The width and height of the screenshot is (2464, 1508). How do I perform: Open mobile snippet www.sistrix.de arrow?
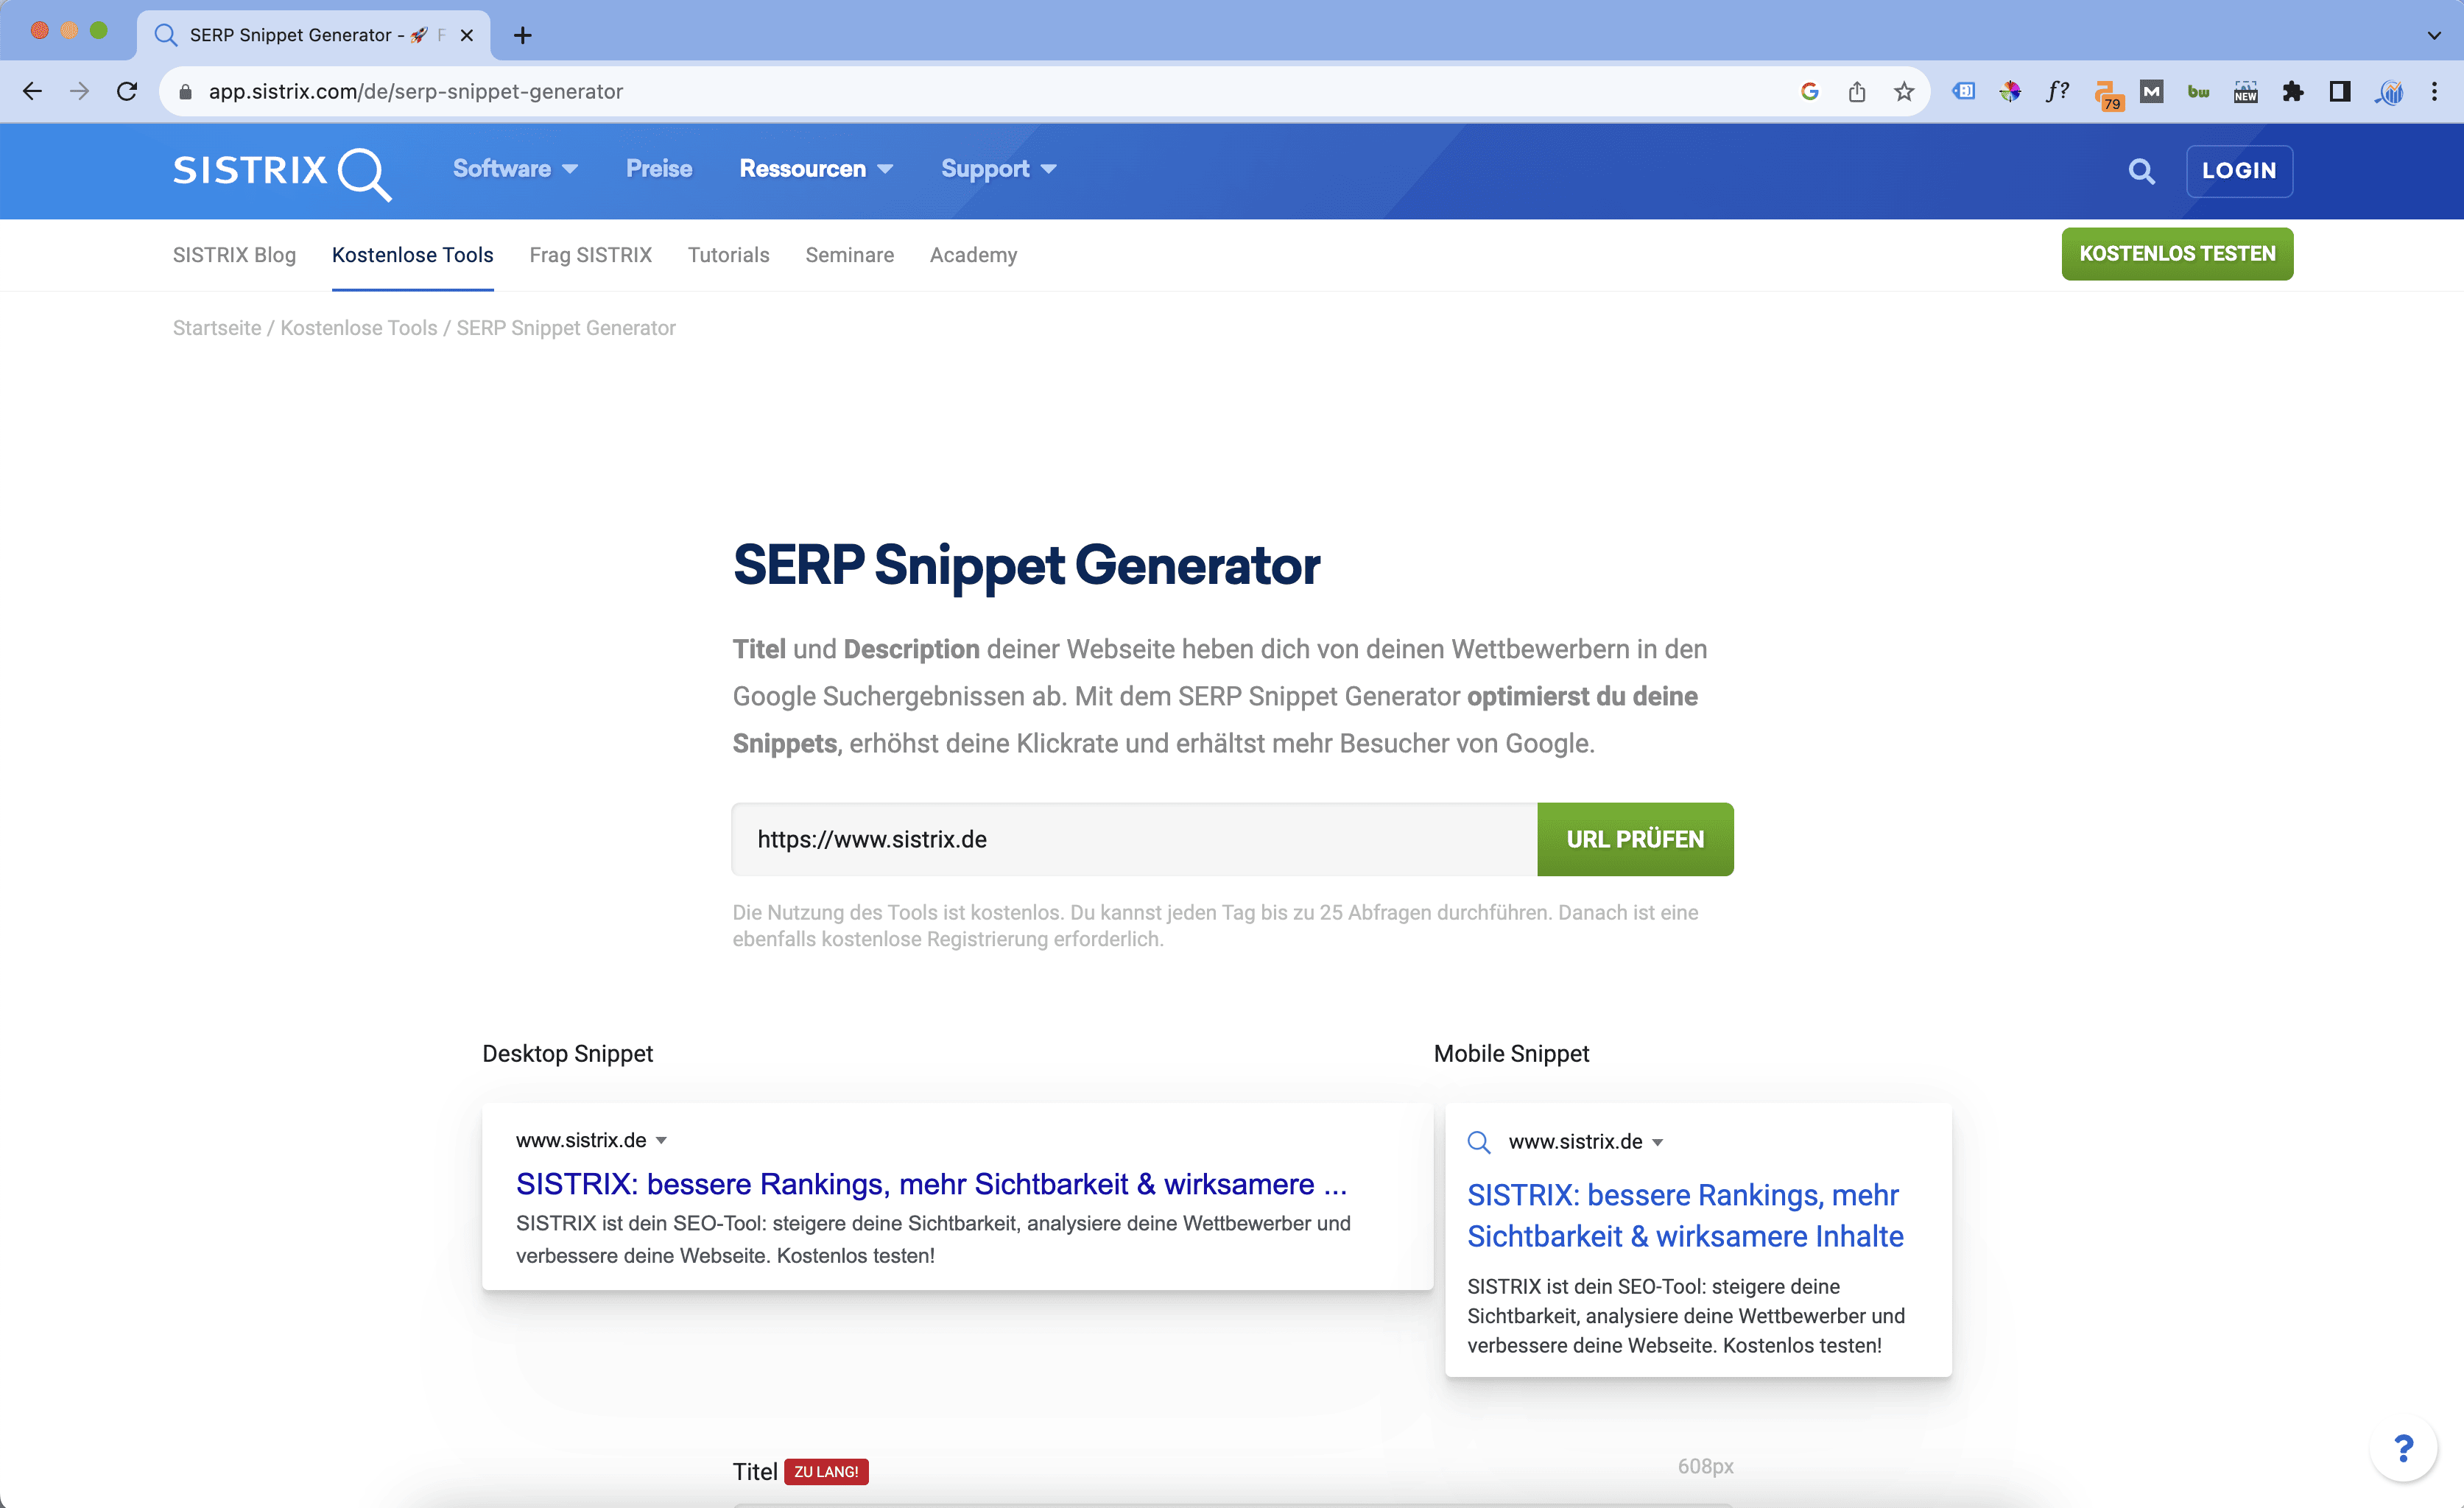point(1657,1142)
